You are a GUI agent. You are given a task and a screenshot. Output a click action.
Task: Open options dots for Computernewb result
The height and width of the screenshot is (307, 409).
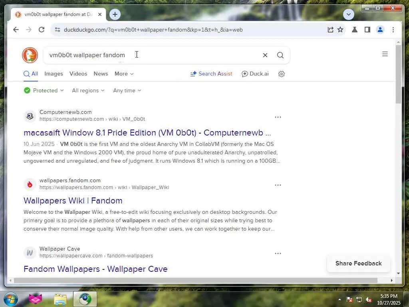coord(278,117)
